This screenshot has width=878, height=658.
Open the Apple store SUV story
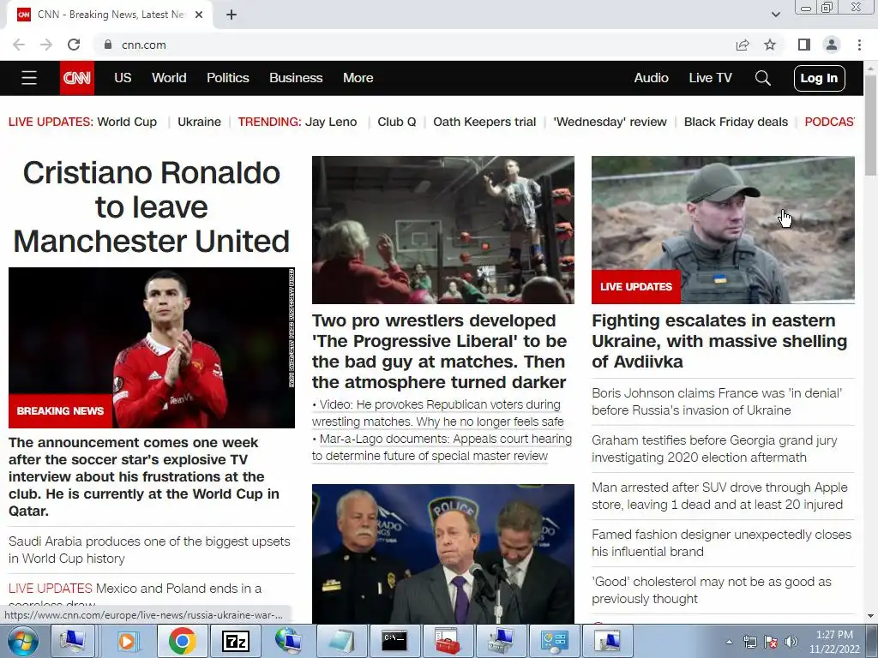tap(719, 496)
